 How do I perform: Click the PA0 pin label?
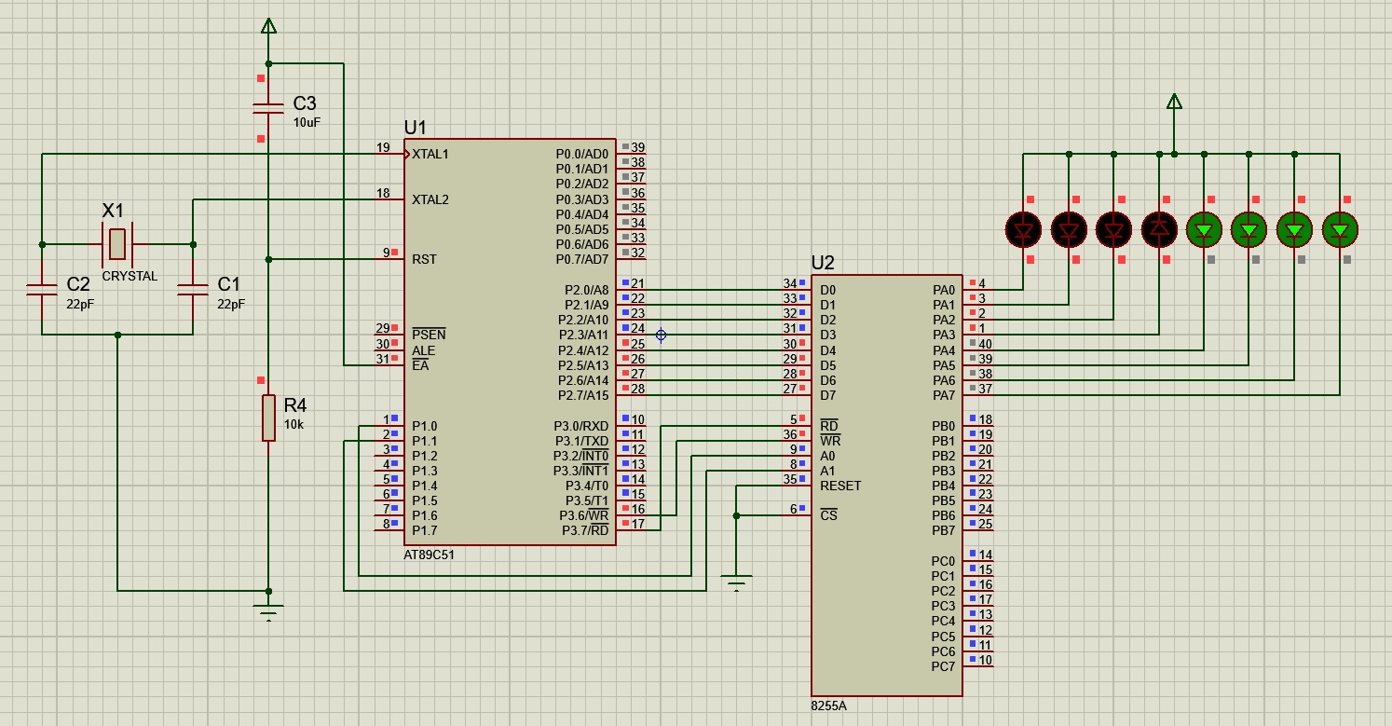click(944, 290)
